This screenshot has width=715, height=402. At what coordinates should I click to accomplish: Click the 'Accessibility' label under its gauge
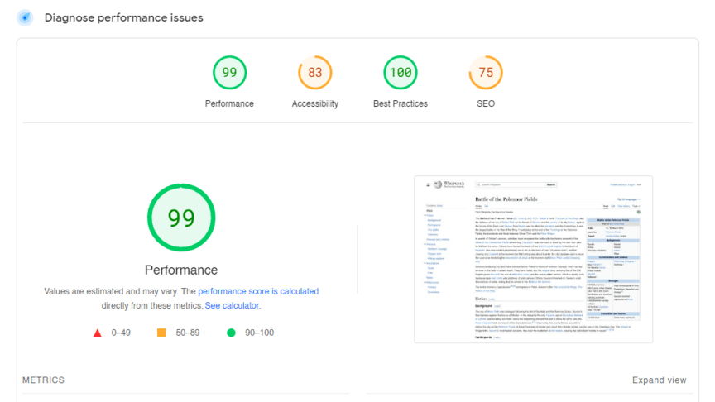tap(314, 103)
